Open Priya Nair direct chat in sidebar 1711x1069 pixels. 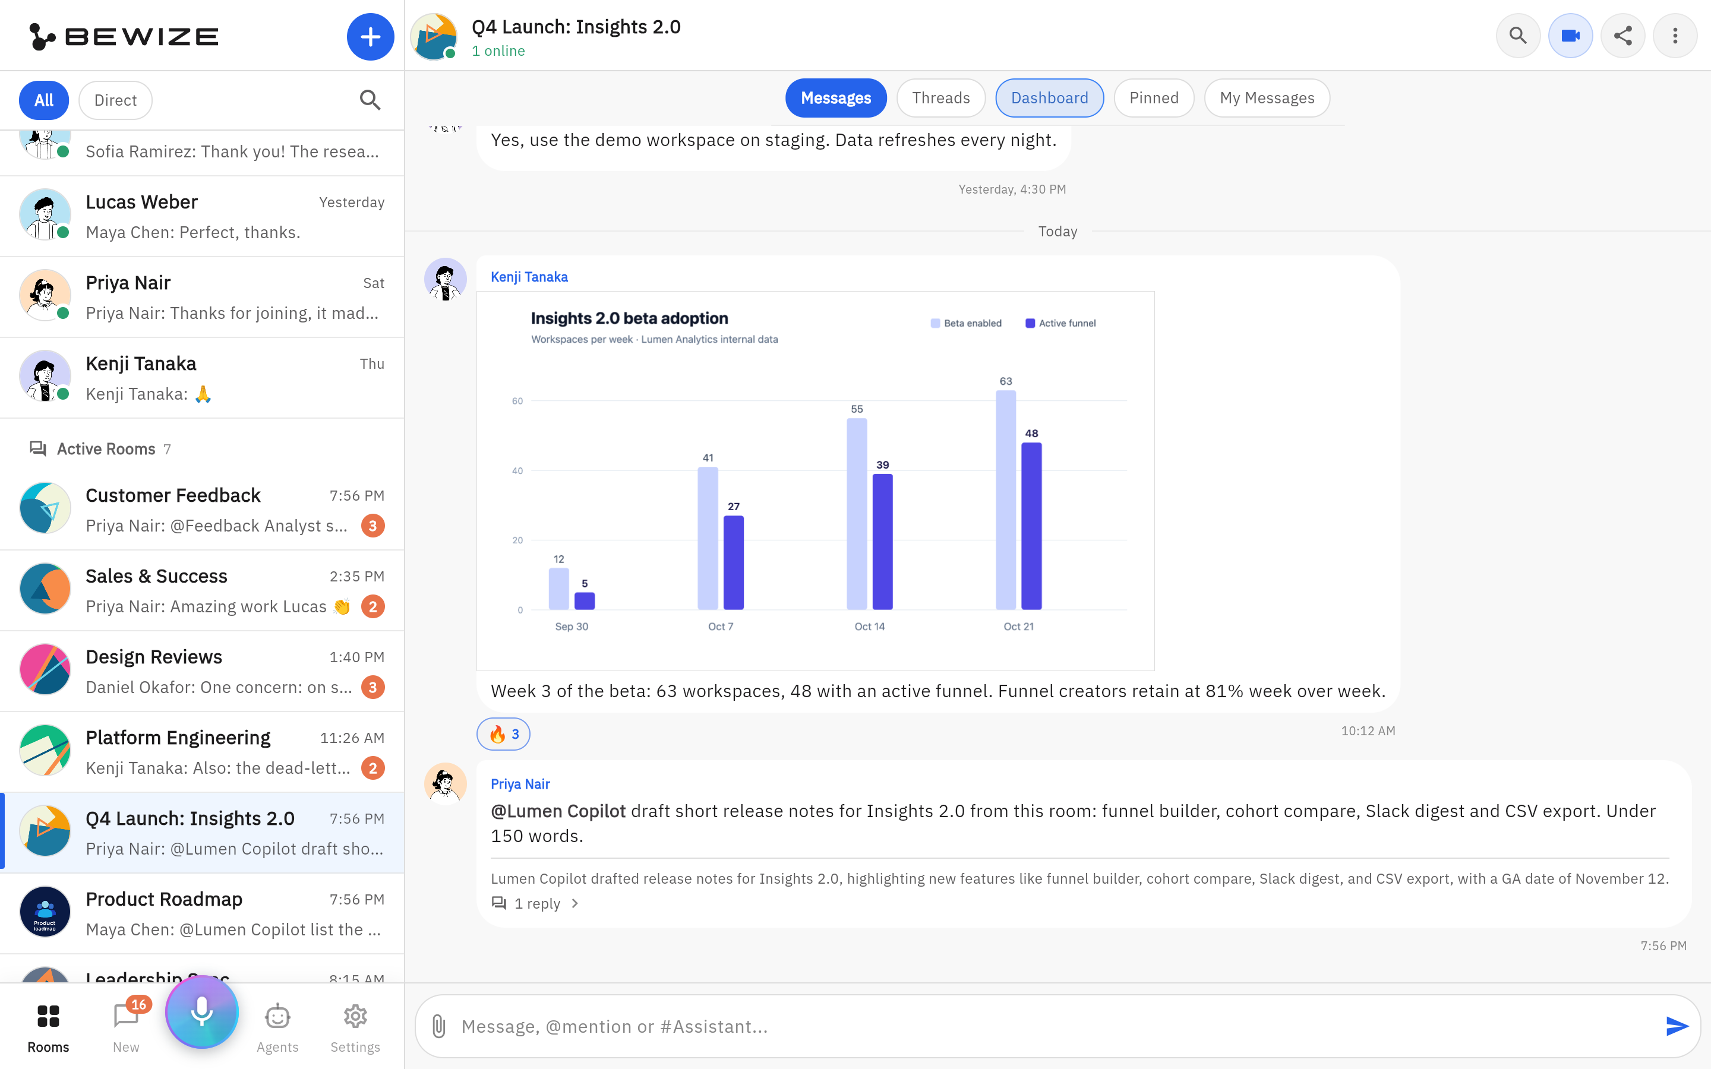click(202, 297)
